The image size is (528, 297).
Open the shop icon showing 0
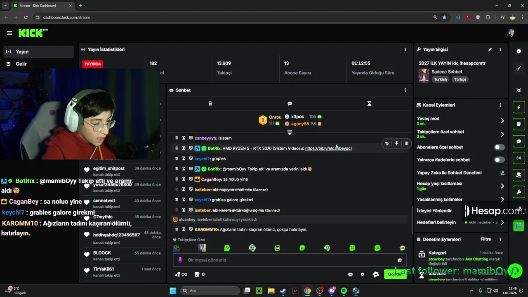click(x=200, y=274)
